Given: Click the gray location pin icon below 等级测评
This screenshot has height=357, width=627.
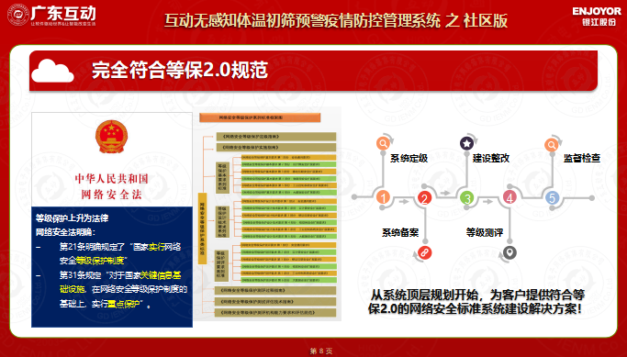Looking at the screenshot, I should pyautogui.click(x=509, y=252).
